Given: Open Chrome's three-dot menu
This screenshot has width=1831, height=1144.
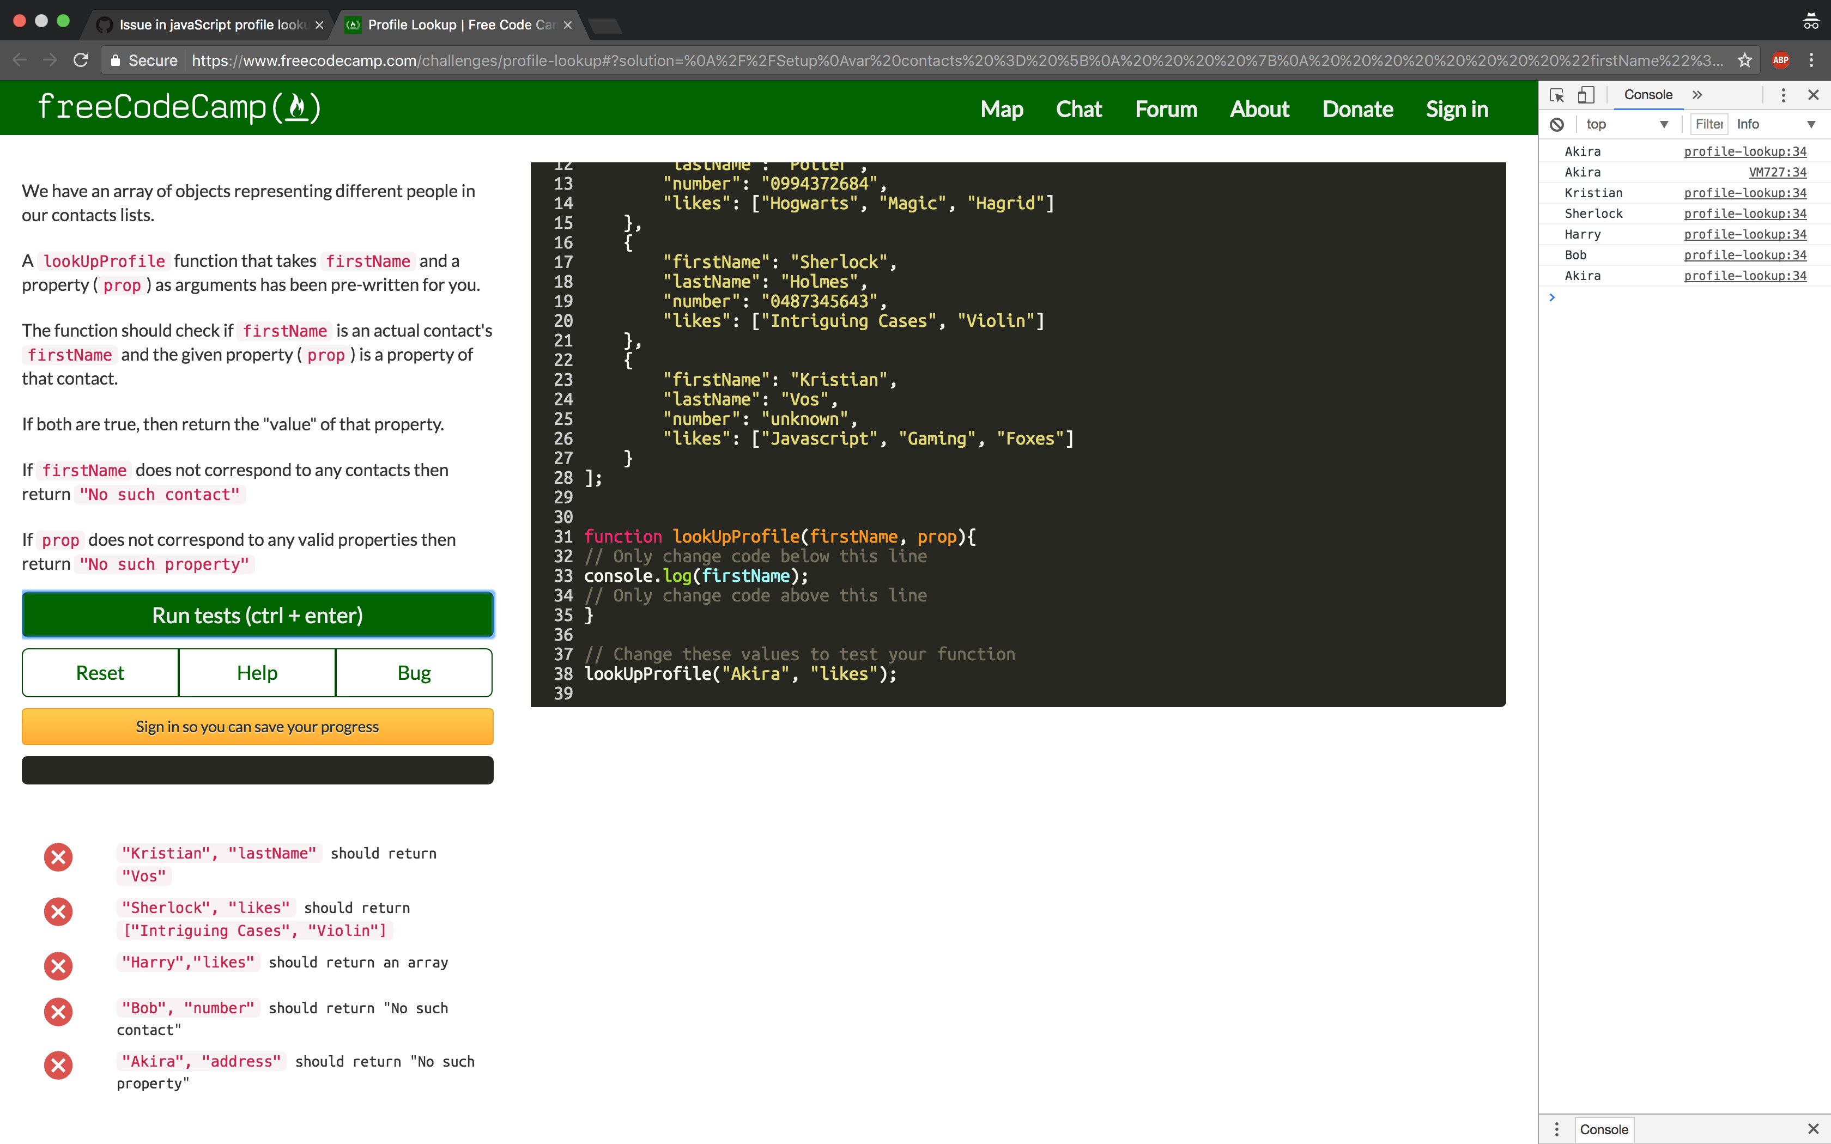Looking at the screenshot, I should [x=1812, y=60].
